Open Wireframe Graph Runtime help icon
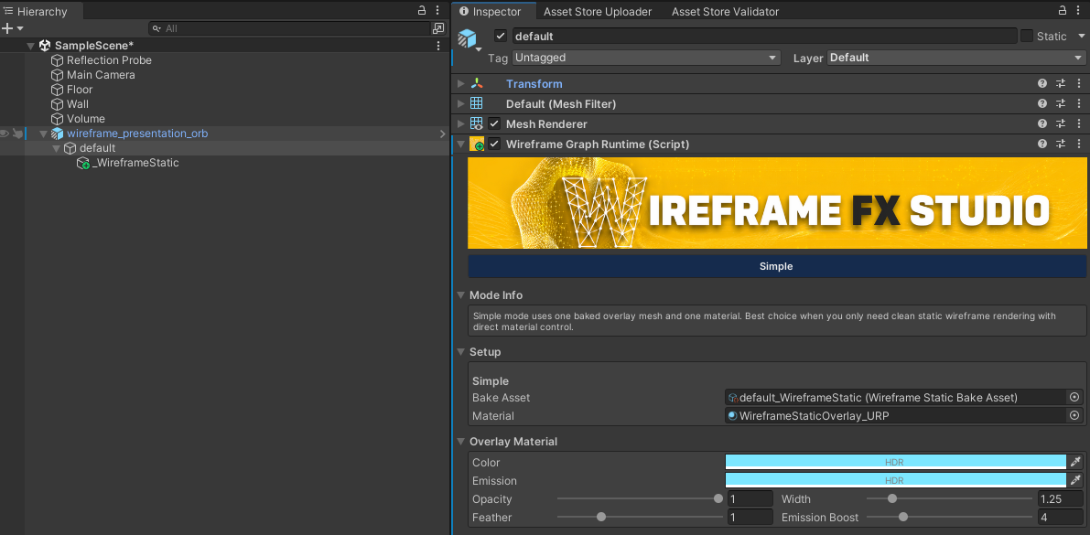The height and width of the screenshot is (535, 1090). pos(1042,144)
